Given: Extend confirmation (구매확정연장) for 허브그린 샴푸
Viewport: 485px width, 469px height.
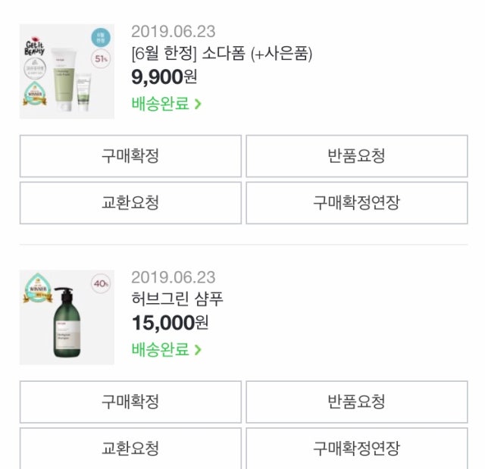Looking at the screenshot, I should (x=356, y=448).
